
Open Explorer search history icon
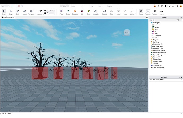(178, 20)
